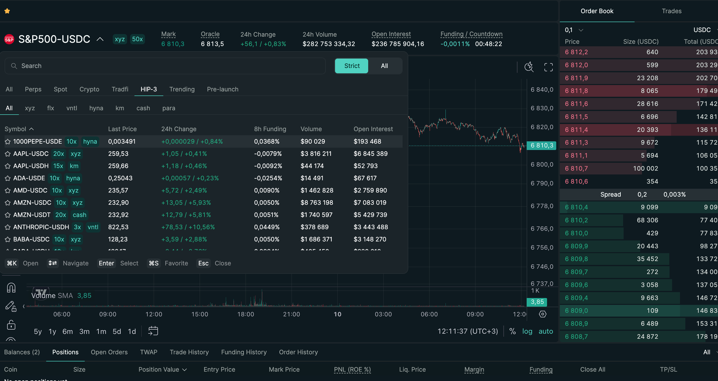The image size is (718, 381).
Task: Star the AAPL-USDH market row
Action: coord(8,166)
